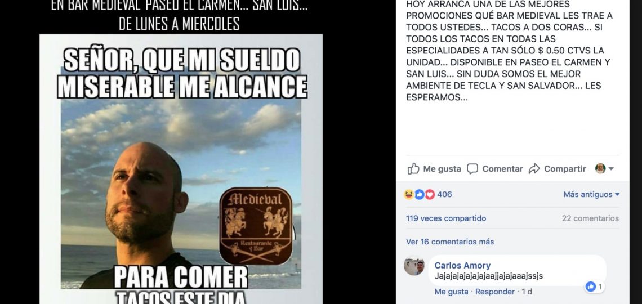Click the Me gusta button on the post
The image size is (642, 304).
click(434, 168)
